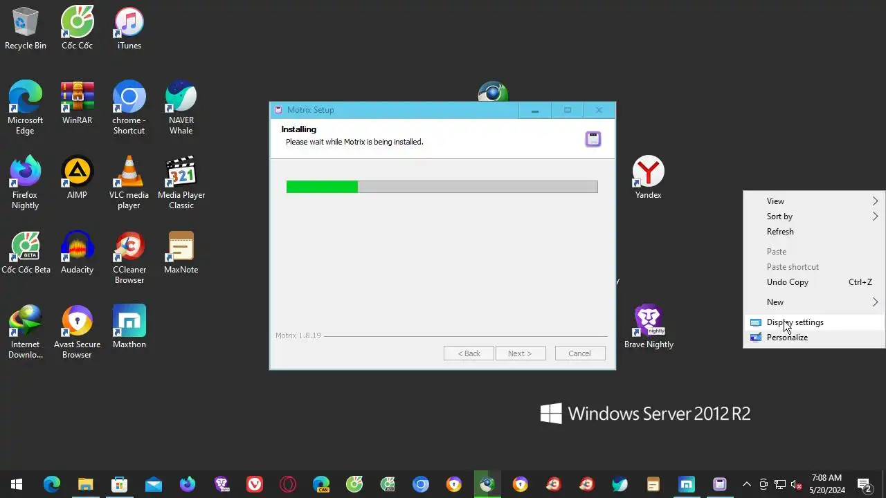Click the disabled Next > button

pyautogui.click(x=521, y=353)
